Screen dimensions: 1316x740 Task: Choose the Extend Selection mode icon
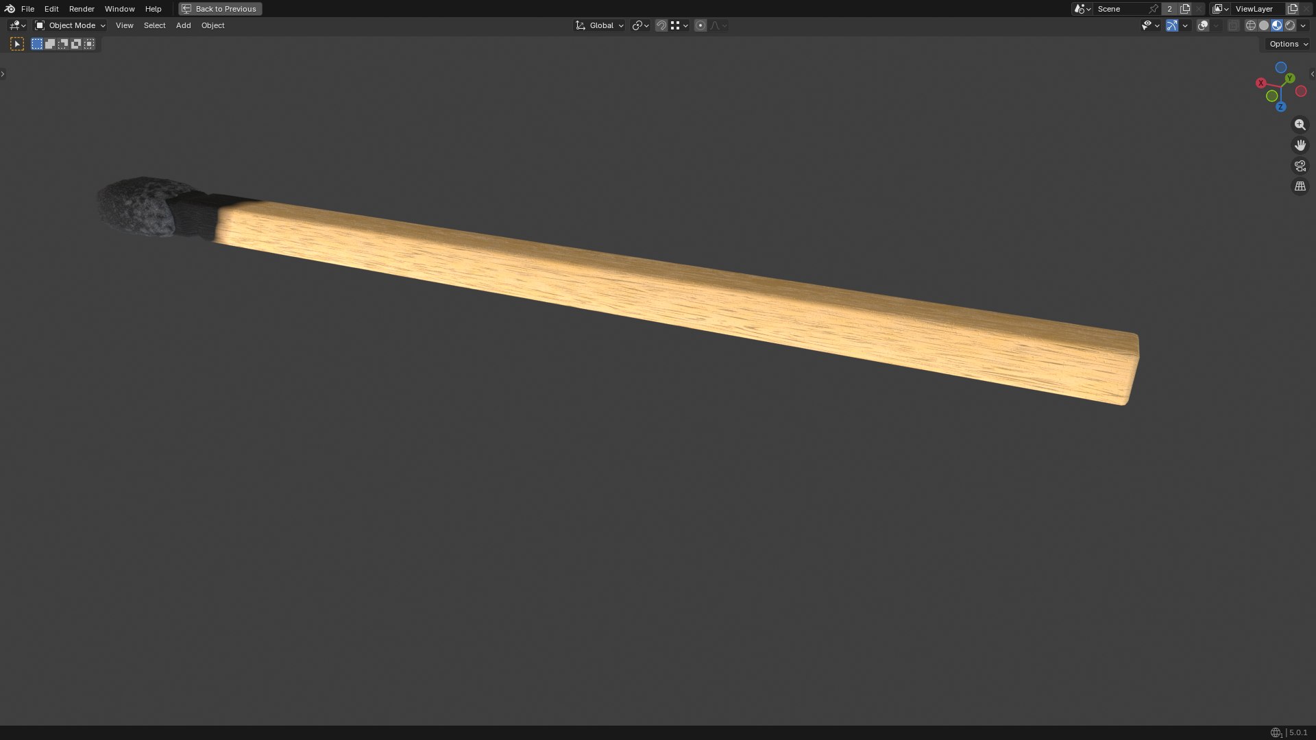pyautogui.click(x=50, y=44)
